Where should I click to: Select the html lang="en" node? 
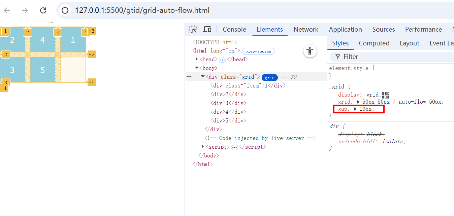[216, 51]
